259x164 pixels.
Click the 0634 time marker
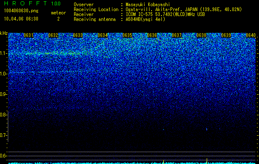[103, 35]
